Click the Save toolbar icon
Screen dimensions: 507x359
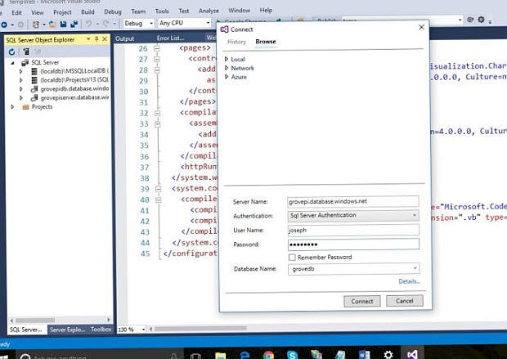[x=64, y=25]
